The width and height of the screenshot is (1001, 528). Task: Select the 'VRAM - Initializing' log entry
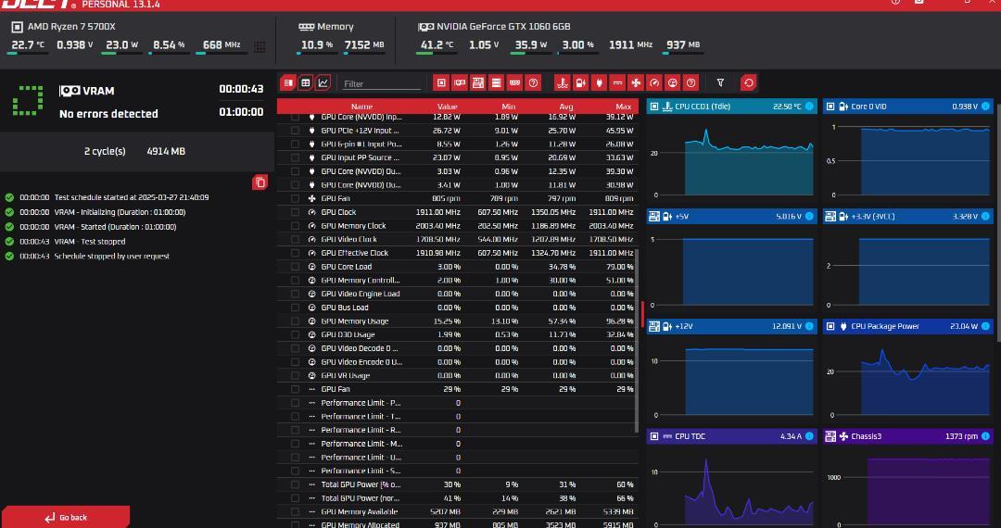[x=120, y=212]
